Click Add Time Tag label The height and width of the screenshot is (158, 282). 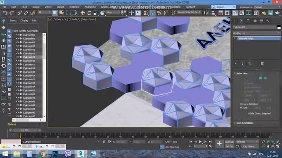[172, 147]
